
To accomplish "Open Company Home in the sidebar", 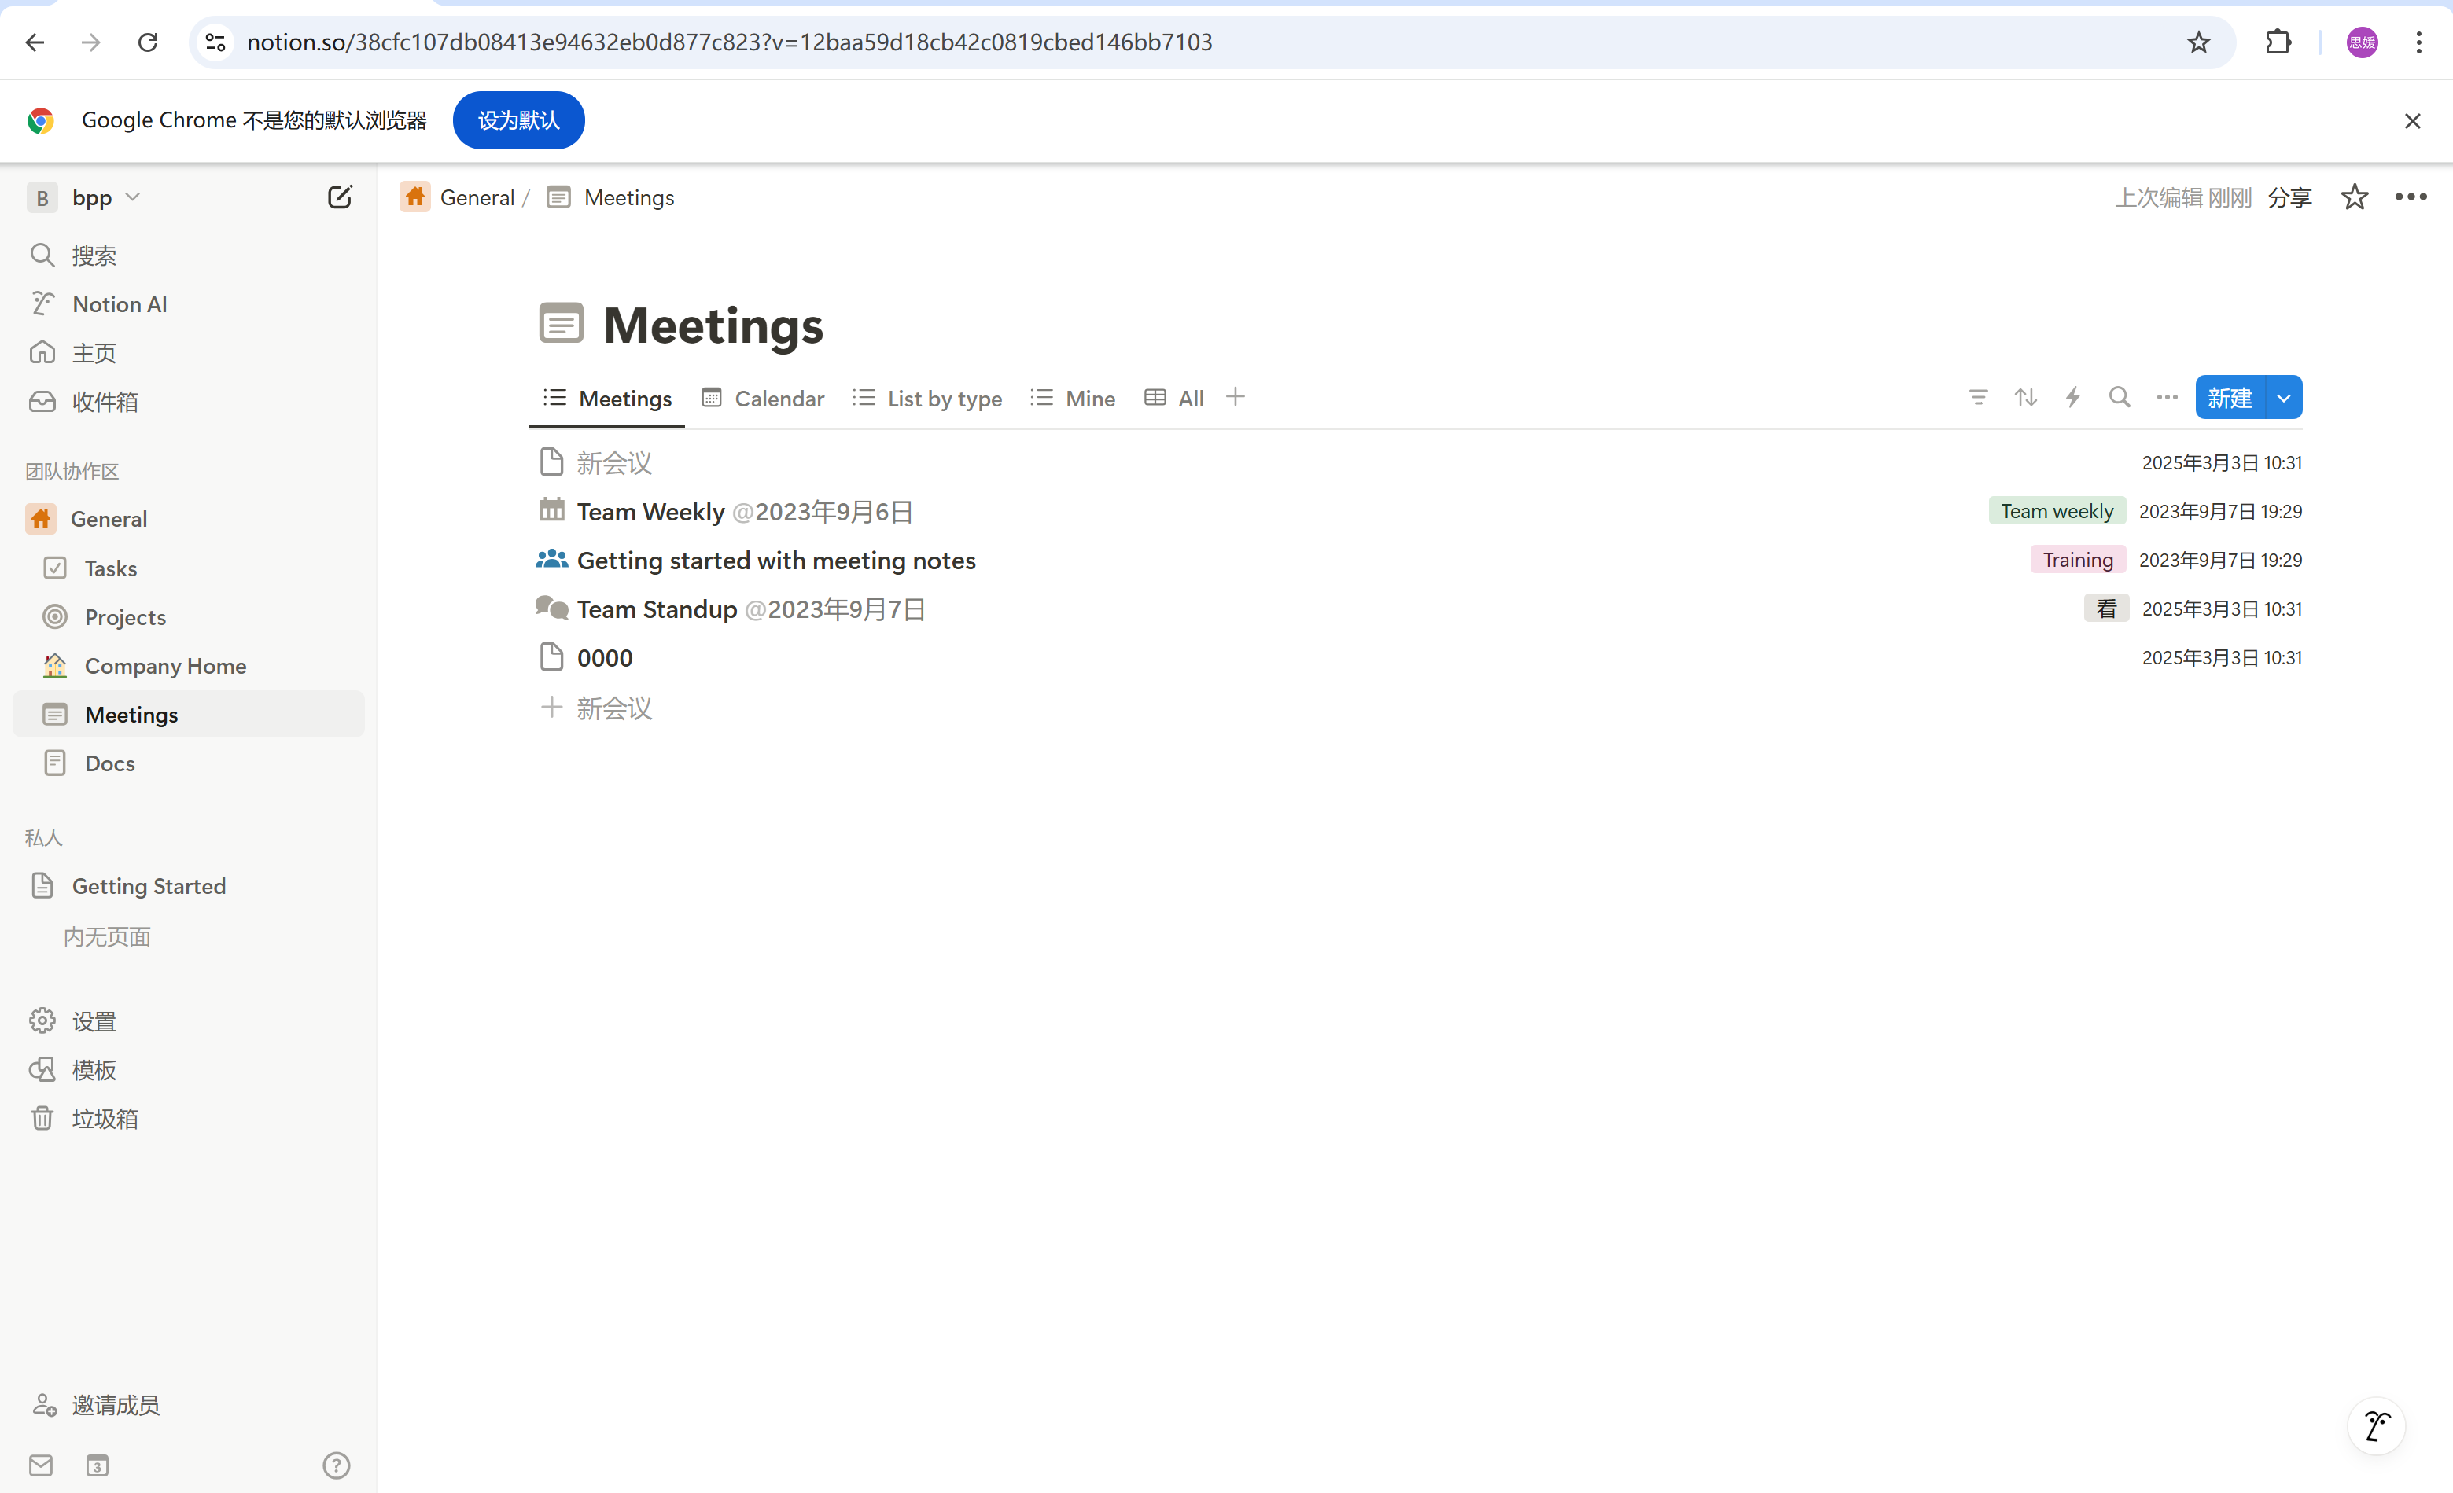I will point(165,666).
